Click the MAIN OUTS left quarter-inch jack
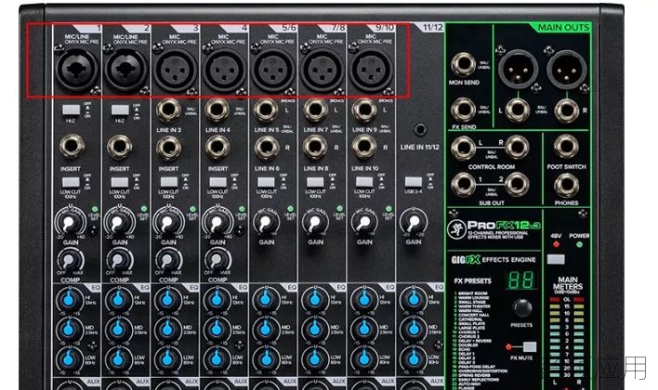The width and height of the screenshot is (658, 390). click(518, 110)
